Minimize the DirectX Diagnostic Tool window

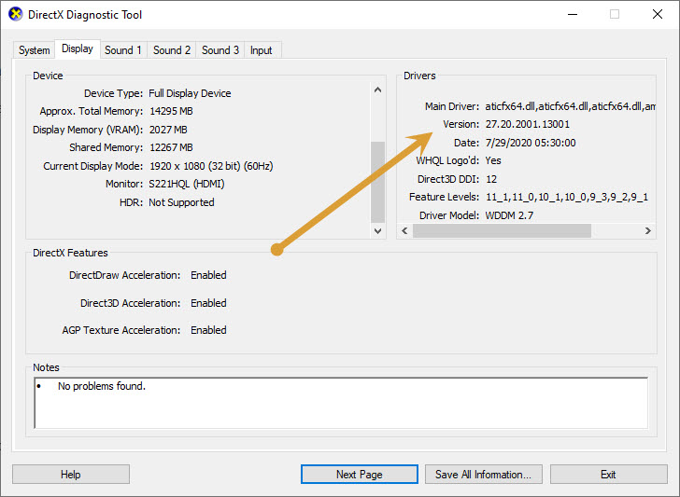click(573, 14)
